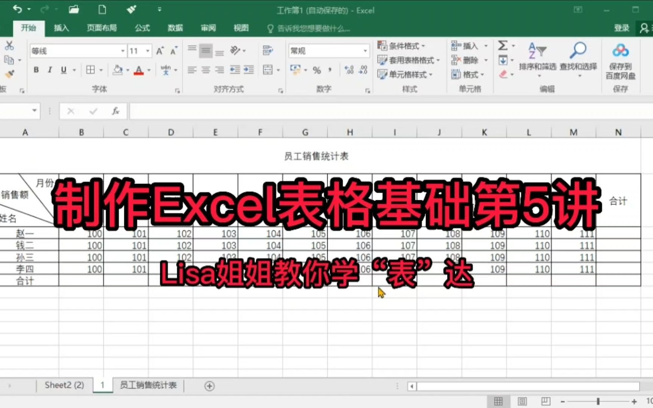Toggle wrap text
This screenshot has width=653, height=408.
click(268, 50)
